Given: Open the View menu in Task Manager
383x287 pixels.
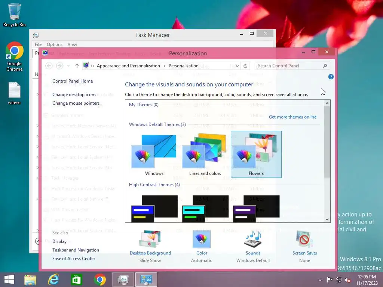Looking at the screenshot, I should click(72, 44).
